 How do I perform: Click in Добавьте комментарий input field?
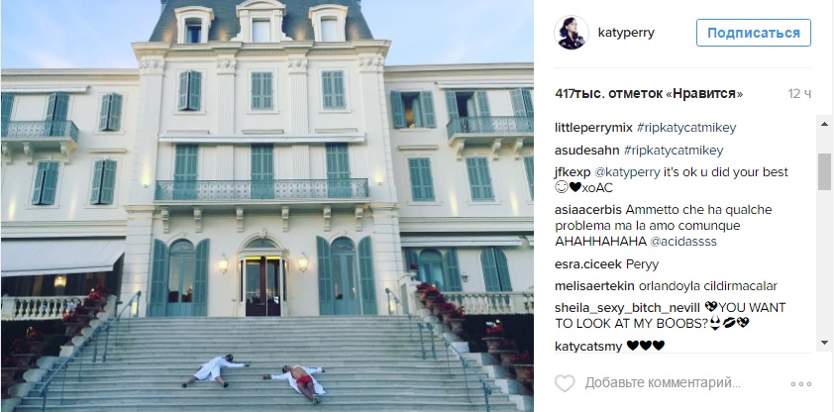(x=663, y=382)
